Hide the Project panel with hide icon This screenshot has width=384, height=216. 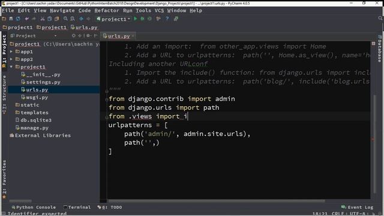[x=96, y=36]
